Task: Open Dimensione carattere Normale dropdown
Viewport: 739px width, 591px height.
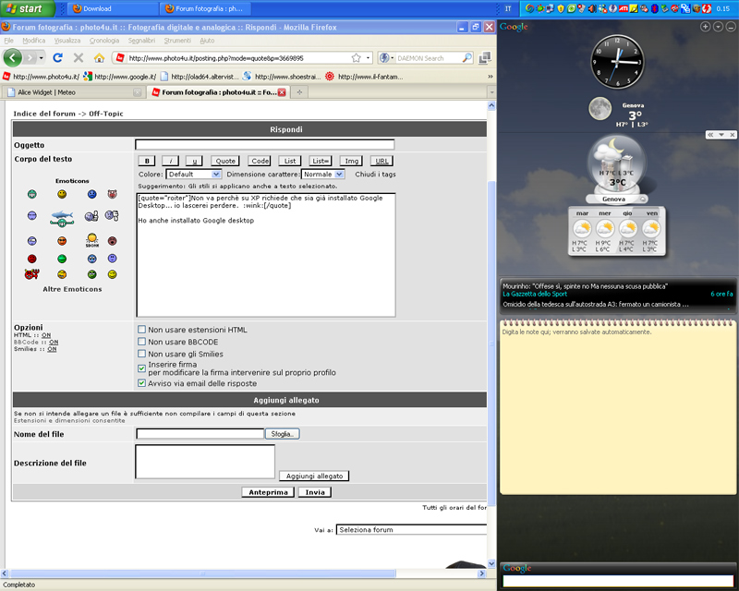Action: 322,175
